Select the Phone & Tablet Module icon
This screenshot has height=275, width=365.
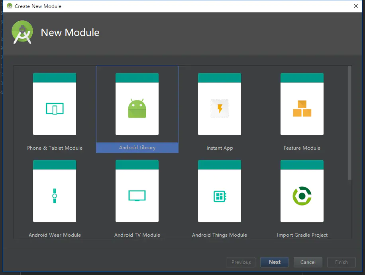(55, 104)
